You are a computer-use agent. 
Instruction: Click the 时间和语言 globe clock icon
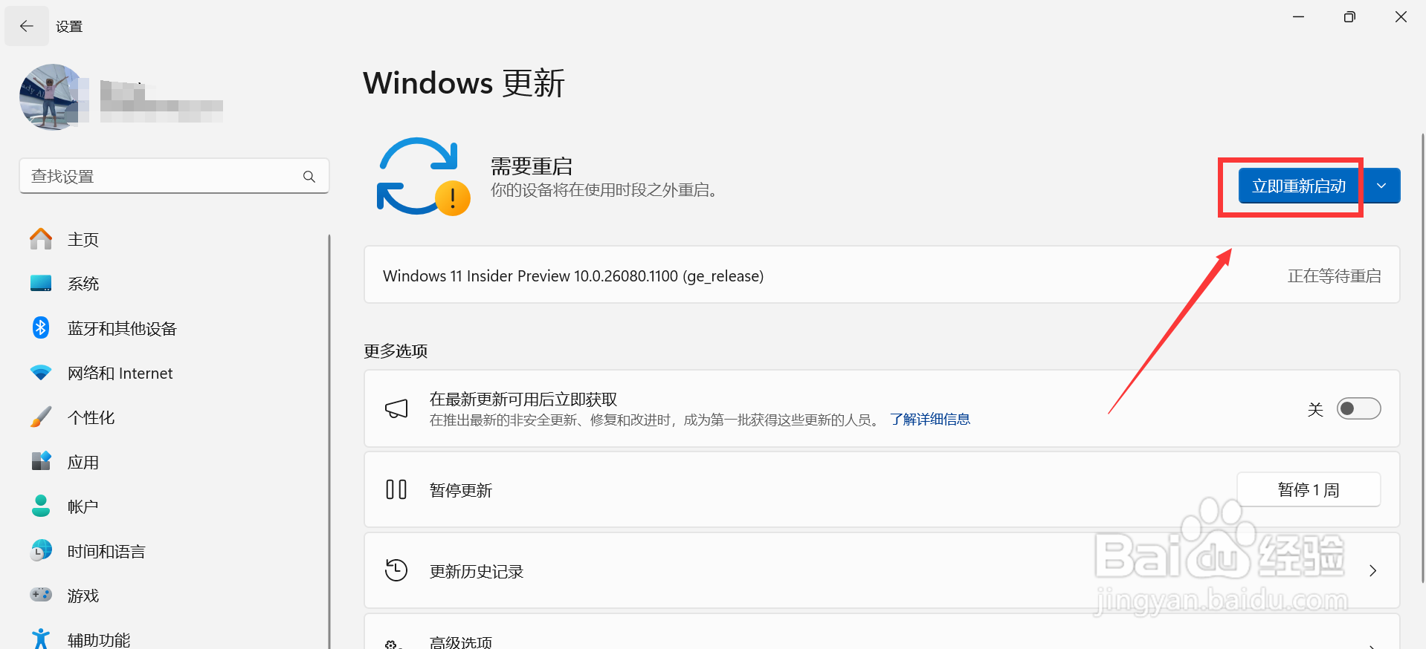(x=41, y=550)
